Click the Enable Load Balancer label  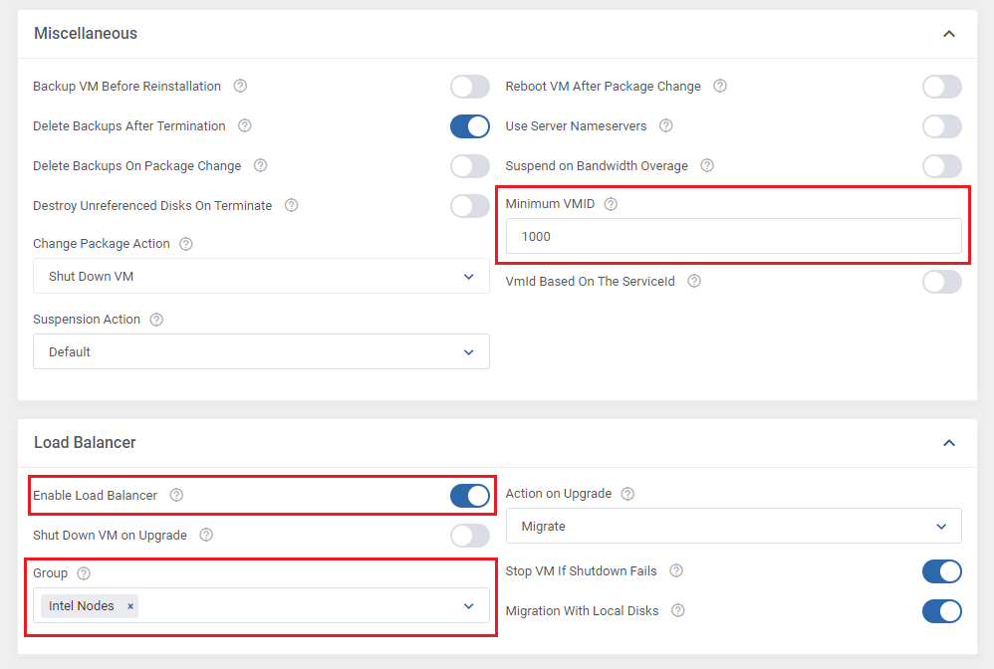point(95,496)
